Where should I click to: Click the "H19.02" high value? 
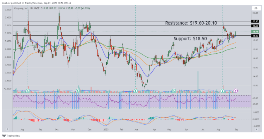[53, 8]
